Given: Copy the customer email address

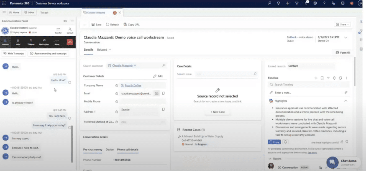Looking at the screenshot, I should [x=163, y=94].
